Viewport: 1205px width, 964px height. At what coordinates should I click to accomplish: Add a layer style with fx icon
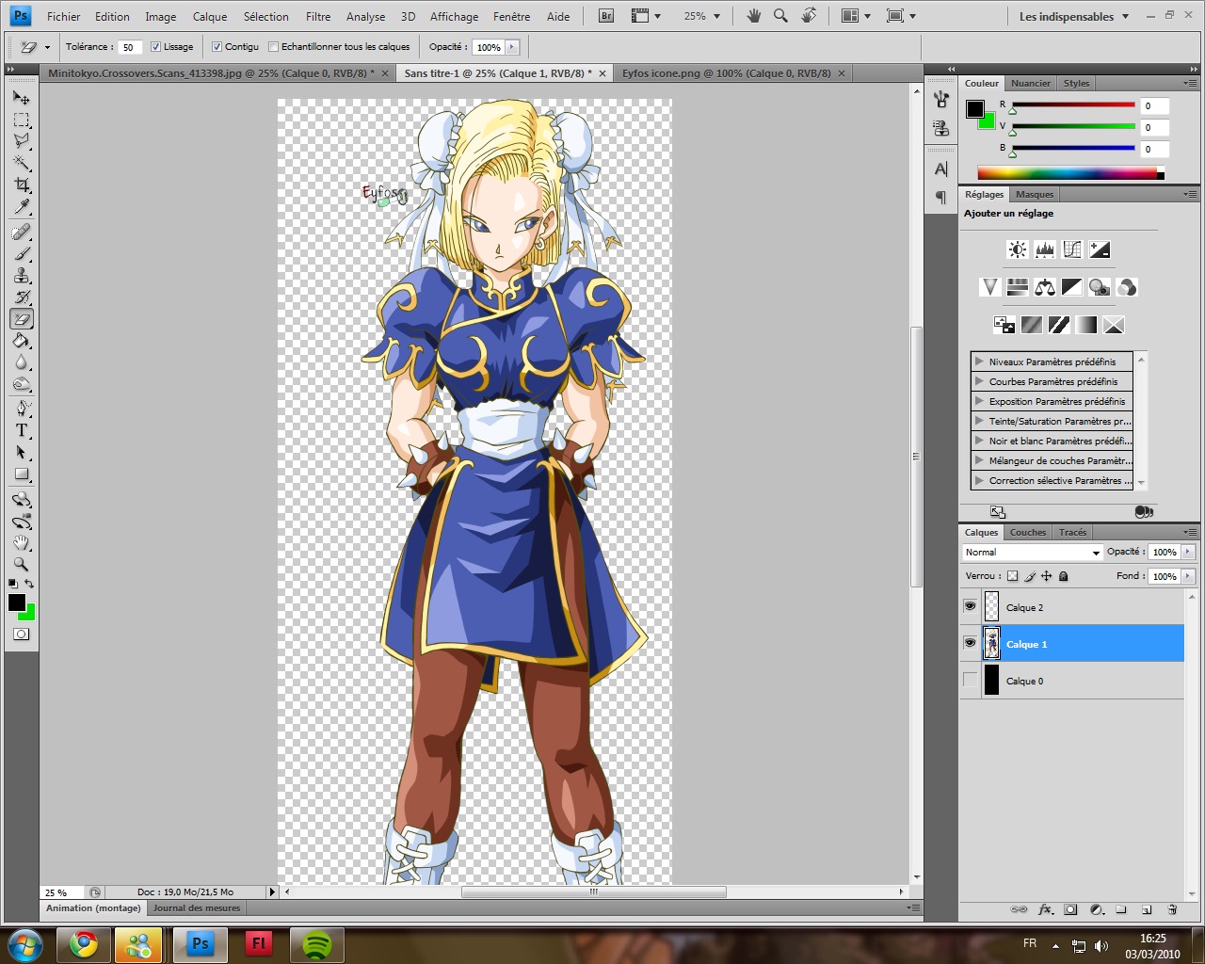coord(1045,909)
